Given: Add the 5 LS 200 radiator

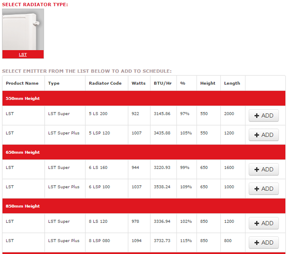Looking at the screenshot, I should [x=264, y=116].
